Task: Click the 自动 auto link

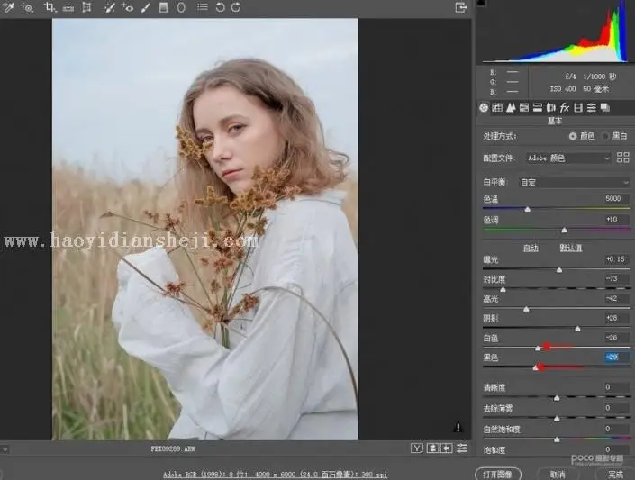Action: 531,248
